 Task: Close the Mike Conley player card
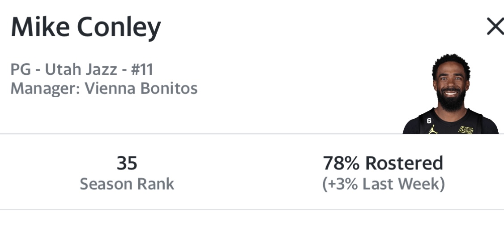(x=495, y=26)
